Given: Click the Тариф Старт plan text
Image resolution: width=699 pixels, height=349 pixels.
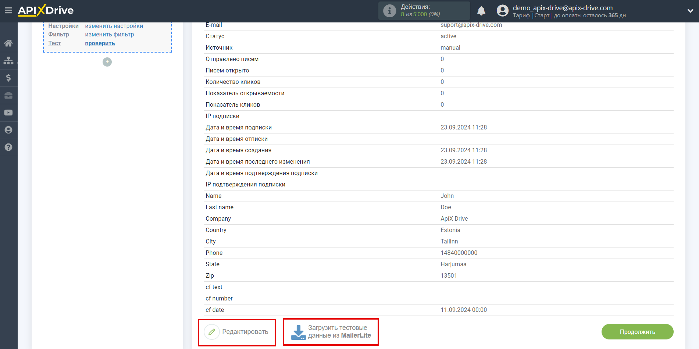Looking at the screenshot, I should pyautogui.click(x=532, y=15).
